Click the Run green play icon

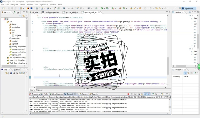tap(102, 8)
